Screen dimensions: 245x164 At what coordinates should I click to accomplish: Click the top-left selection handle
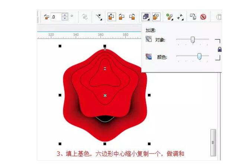(60, 46)
